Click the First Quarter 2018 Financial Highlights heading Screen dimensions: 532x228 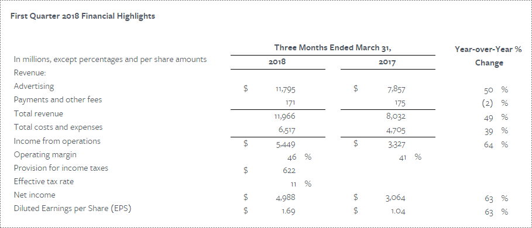(83, 16)
